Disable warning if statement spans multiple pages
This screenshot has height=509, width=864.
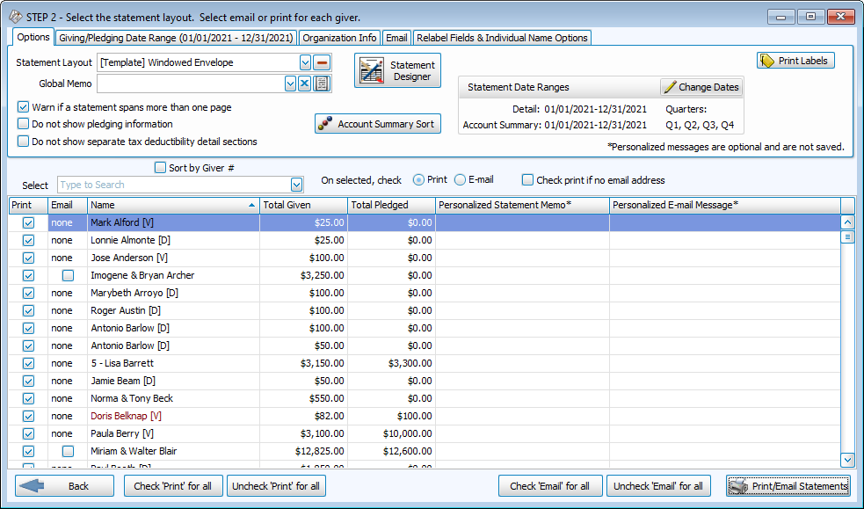tap(24, 107)
